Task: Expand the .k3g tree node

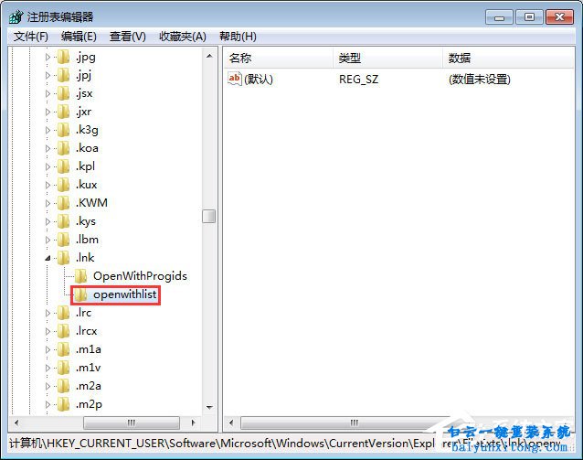Action: [x=48, y=130]
